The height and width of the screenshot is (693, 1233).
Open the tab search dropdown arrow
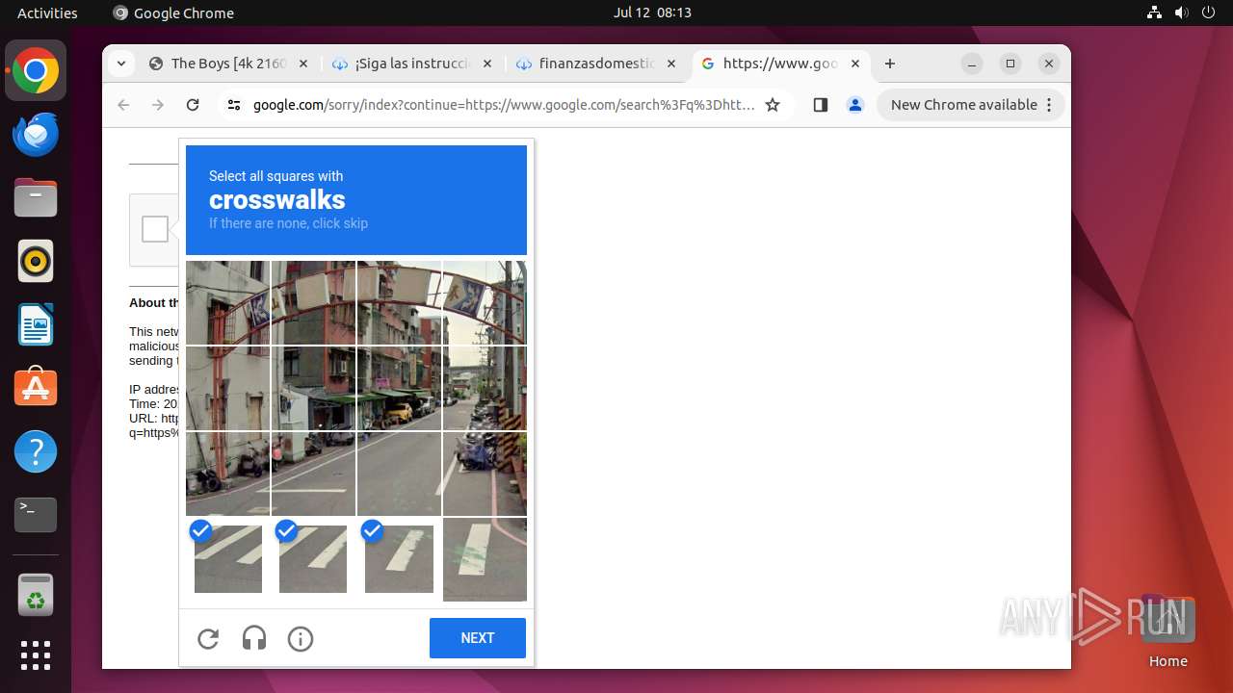[120, 64]
